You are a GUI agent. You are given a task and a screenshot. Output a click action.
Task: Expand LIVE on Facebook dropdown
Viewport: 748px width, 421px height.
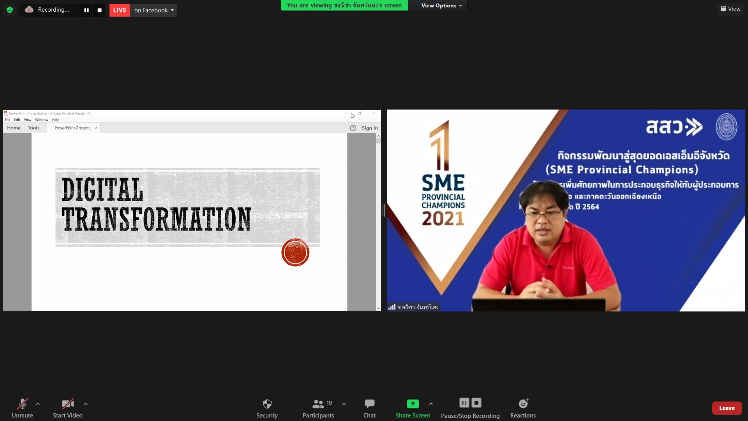[172, 10]
